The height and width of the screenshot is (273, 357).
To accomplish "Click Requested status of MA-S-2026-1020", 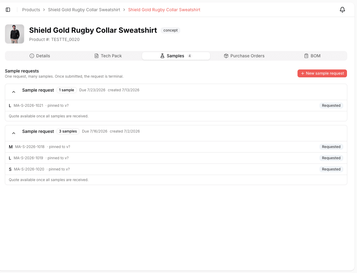I will point(331,169).
